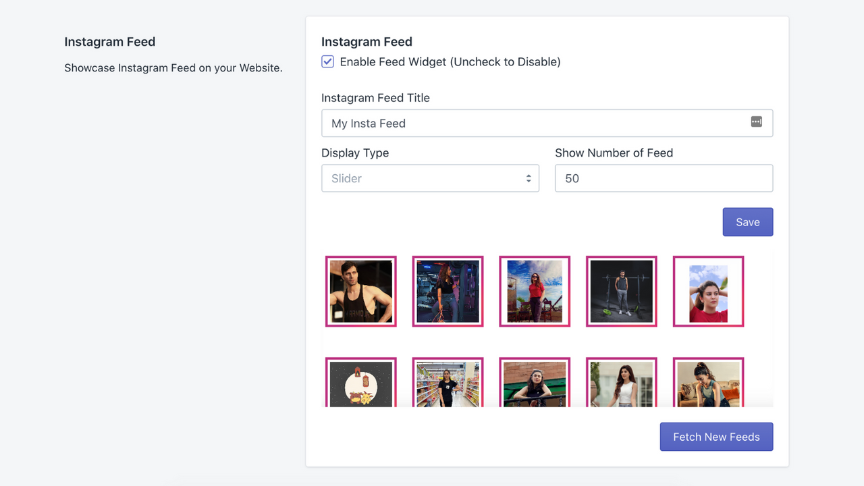The image size is (864, 486).
Task: Click the password manager icon in title field
Action: 756,122
